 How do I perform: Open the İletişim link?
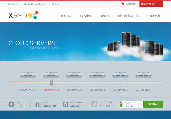tap(56, 4)
